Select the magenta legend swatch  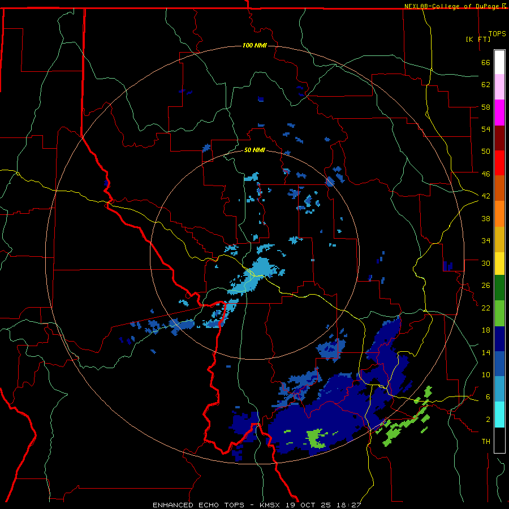[499, 113]
